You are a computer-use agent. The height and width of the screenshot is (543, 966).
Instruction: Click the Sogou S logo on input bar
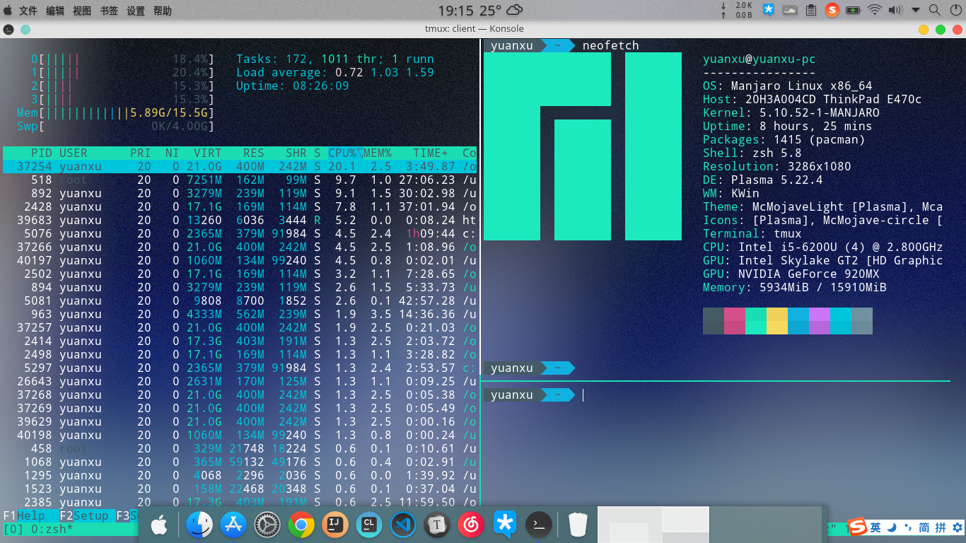pos(858,527)
